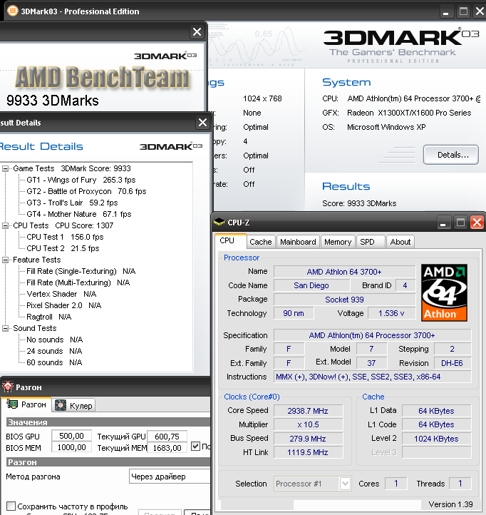The height and width of the screenshot is (515, 486).
Task: Minimize the 3DMark03 main window
Action: 445,11
